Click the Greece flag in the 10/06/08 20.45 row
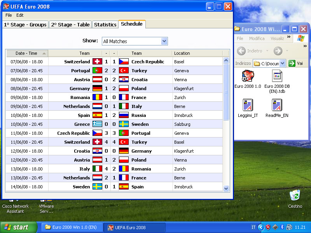This screenshot has width=311, height=233. click(x=98, y=124)
